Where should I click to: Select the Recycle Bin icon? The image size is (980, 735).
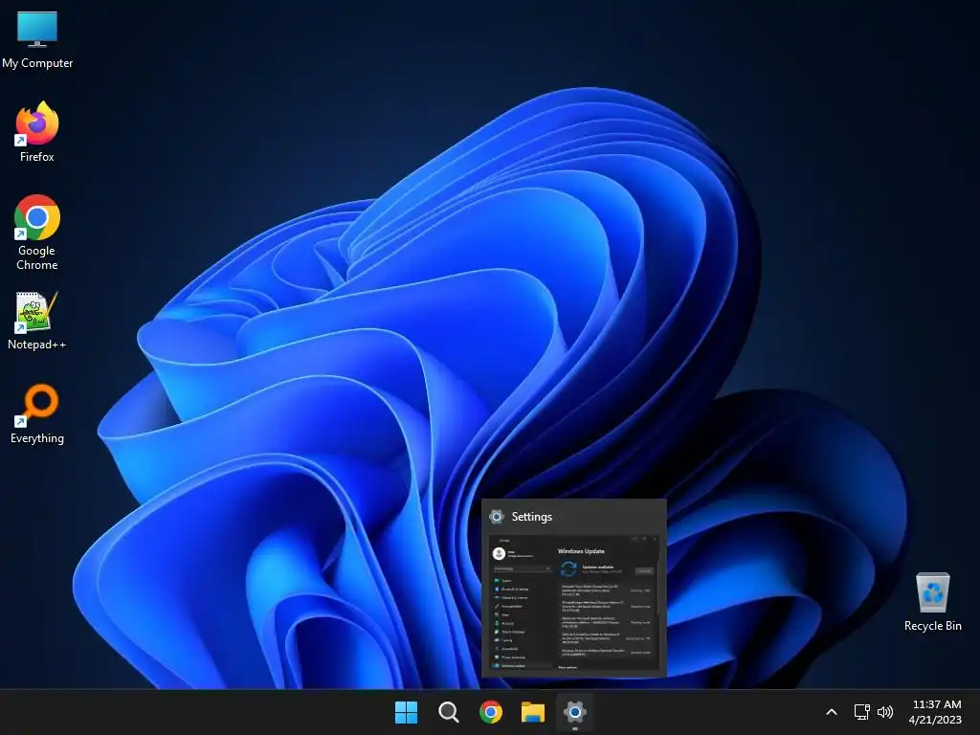[932, 601]
